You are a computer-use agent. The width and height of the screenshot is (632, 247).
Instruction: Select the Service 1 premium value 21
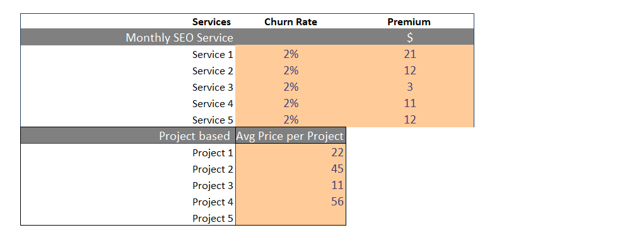tap(409, 54)
